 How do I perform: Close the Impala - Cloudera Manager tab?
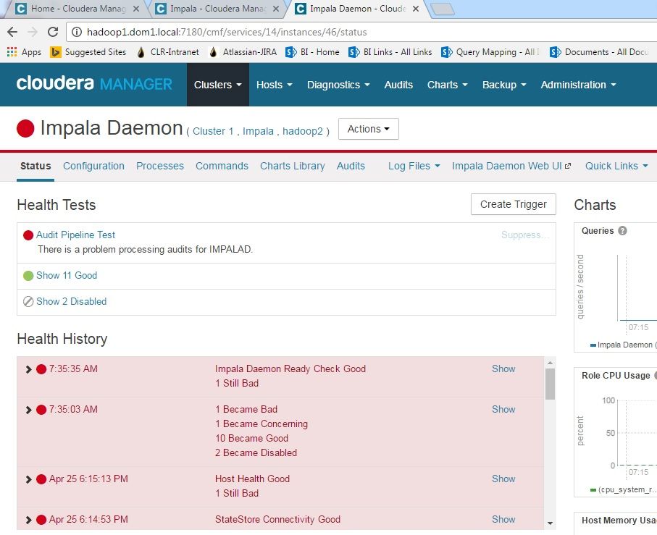coord(276,9)
